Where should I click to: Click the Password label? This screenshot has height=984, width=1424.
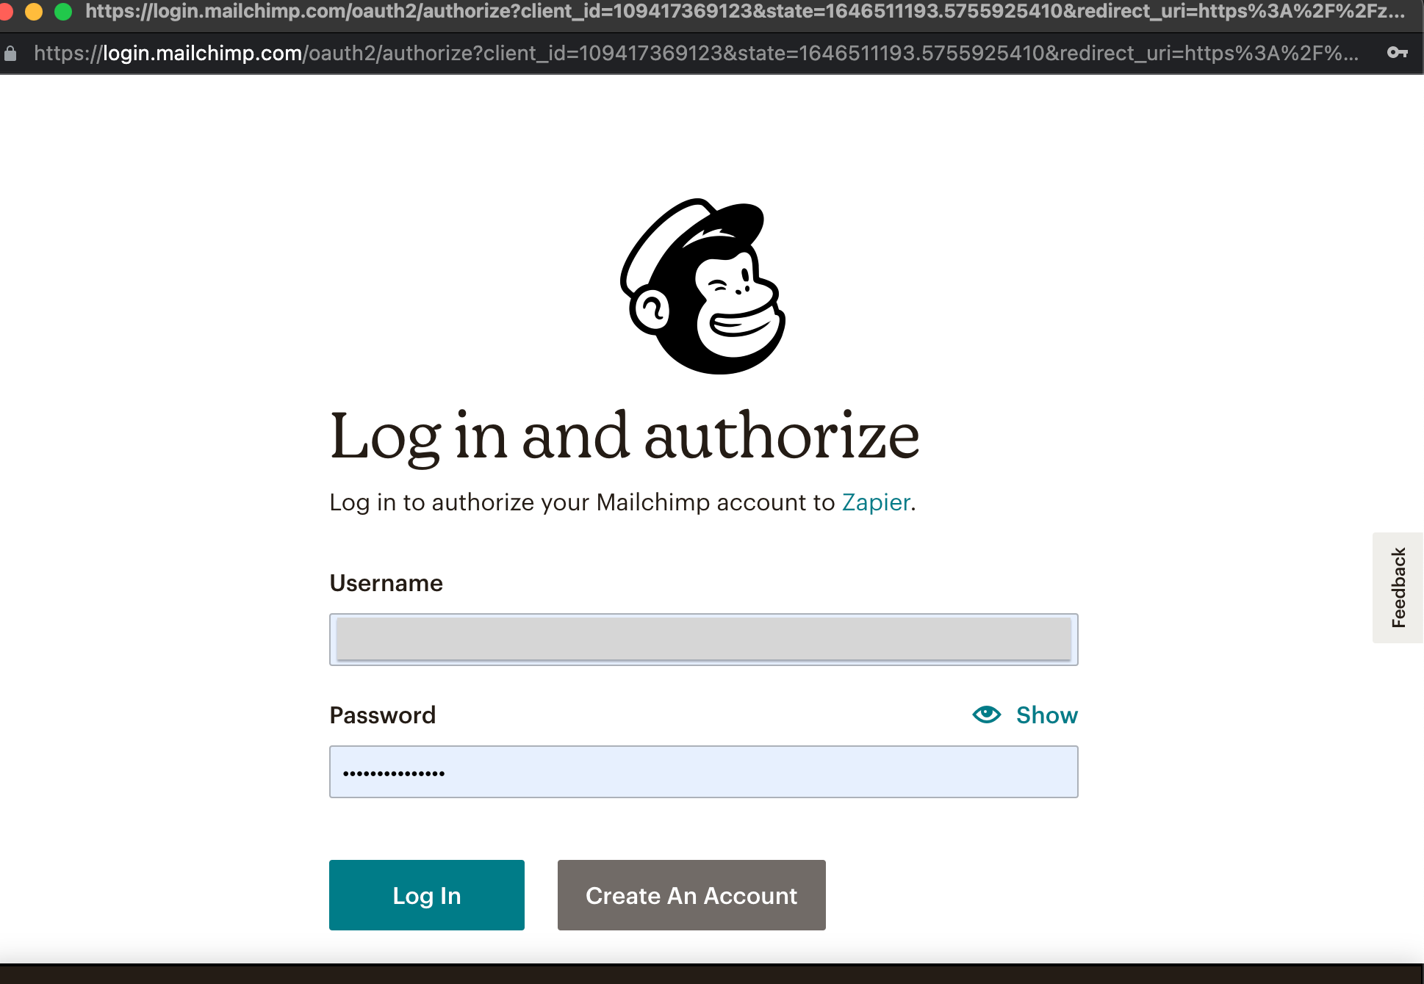pos(382,715)
